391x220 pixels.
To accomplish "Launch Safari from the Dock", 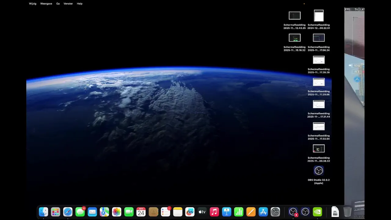I will pos(68,212).
